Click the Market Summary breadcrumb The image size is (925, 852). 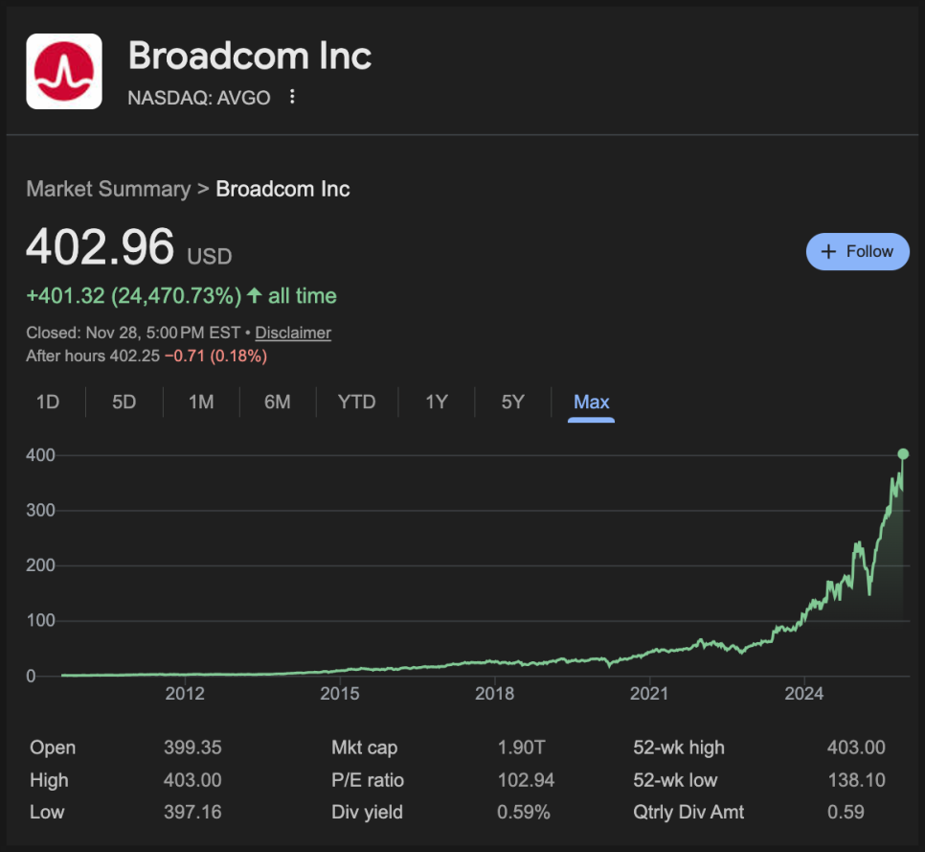point(108,189)
